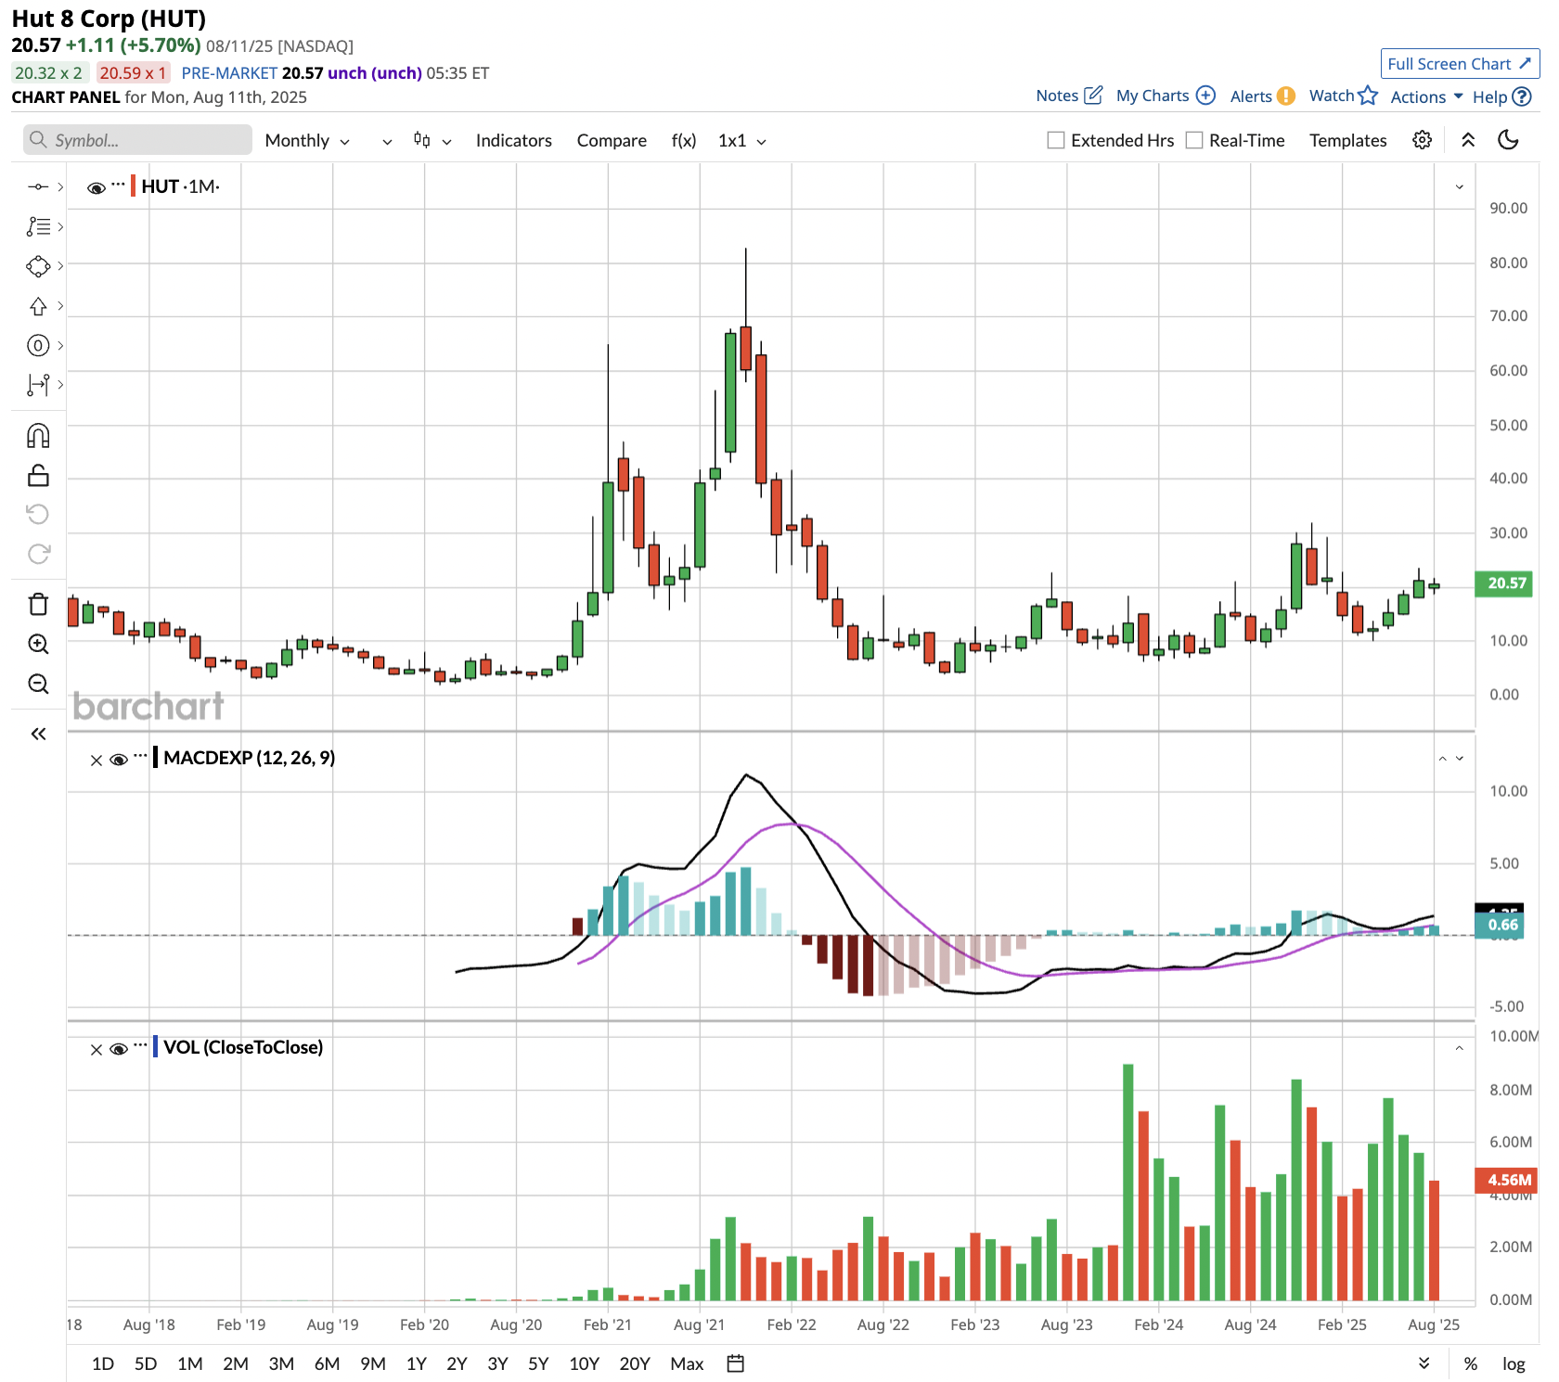Open the Templates menu
Image resolution: width=1559 pixels, height=1382 pixels.
click(x=1347, y=140)
